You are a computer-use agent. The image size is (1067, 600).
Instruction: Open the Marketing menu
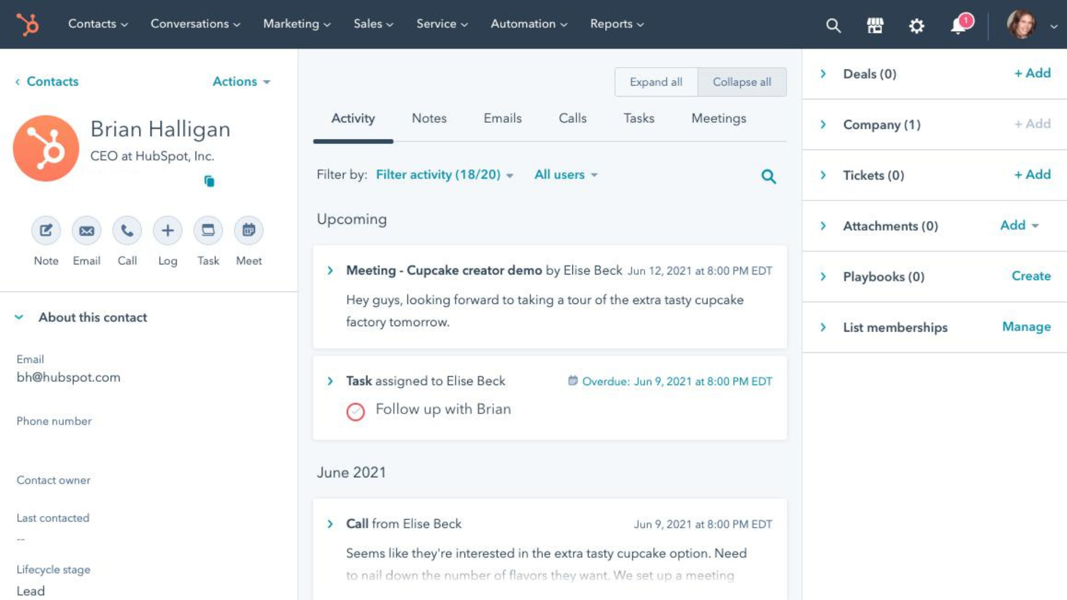pyautogui.click(x=297, y=24)
